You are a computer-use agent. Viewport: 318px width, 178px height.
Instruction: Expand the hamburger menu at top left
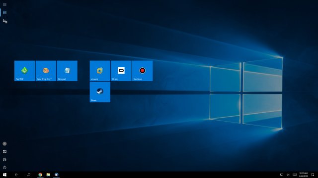click(x=4, y=4)
